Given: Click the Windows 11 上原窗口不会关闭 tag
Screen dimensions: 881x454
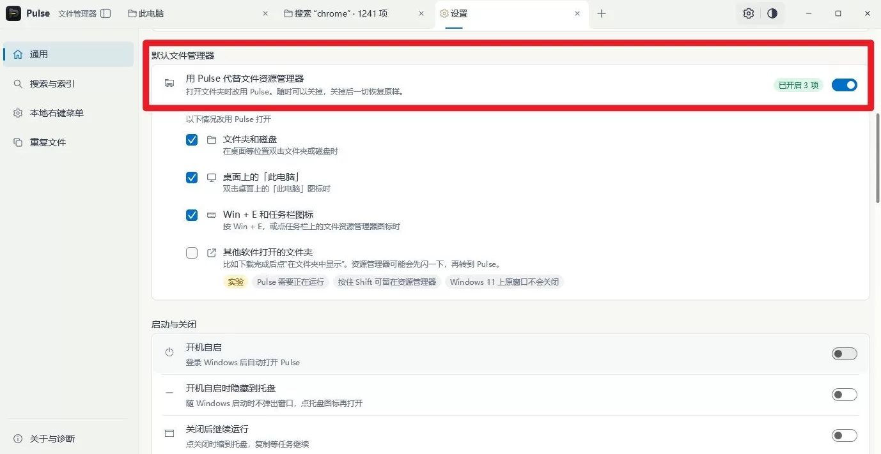Looking at the screenshot, I should click(504, 282).
